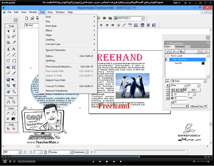
Task: Click the Add Effect sphere button
Action: 182,51
